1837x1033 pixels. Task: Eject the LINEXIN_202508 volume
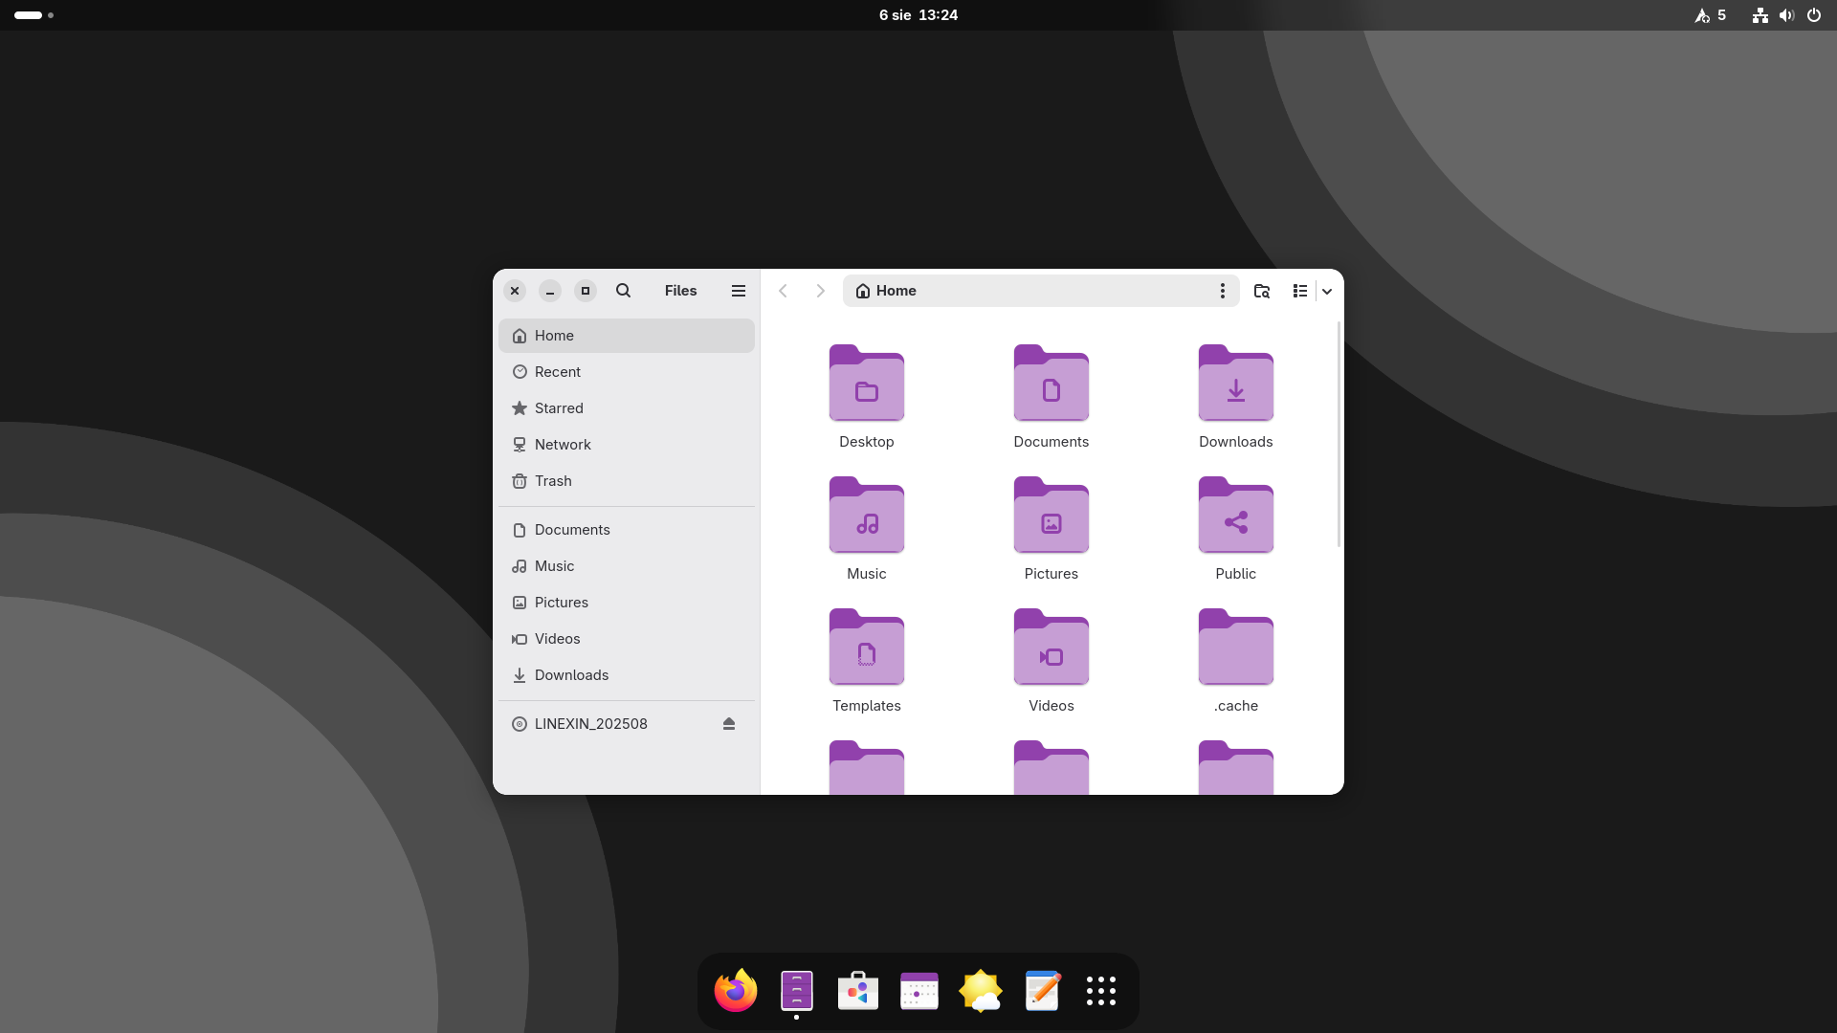pos(728,724)
